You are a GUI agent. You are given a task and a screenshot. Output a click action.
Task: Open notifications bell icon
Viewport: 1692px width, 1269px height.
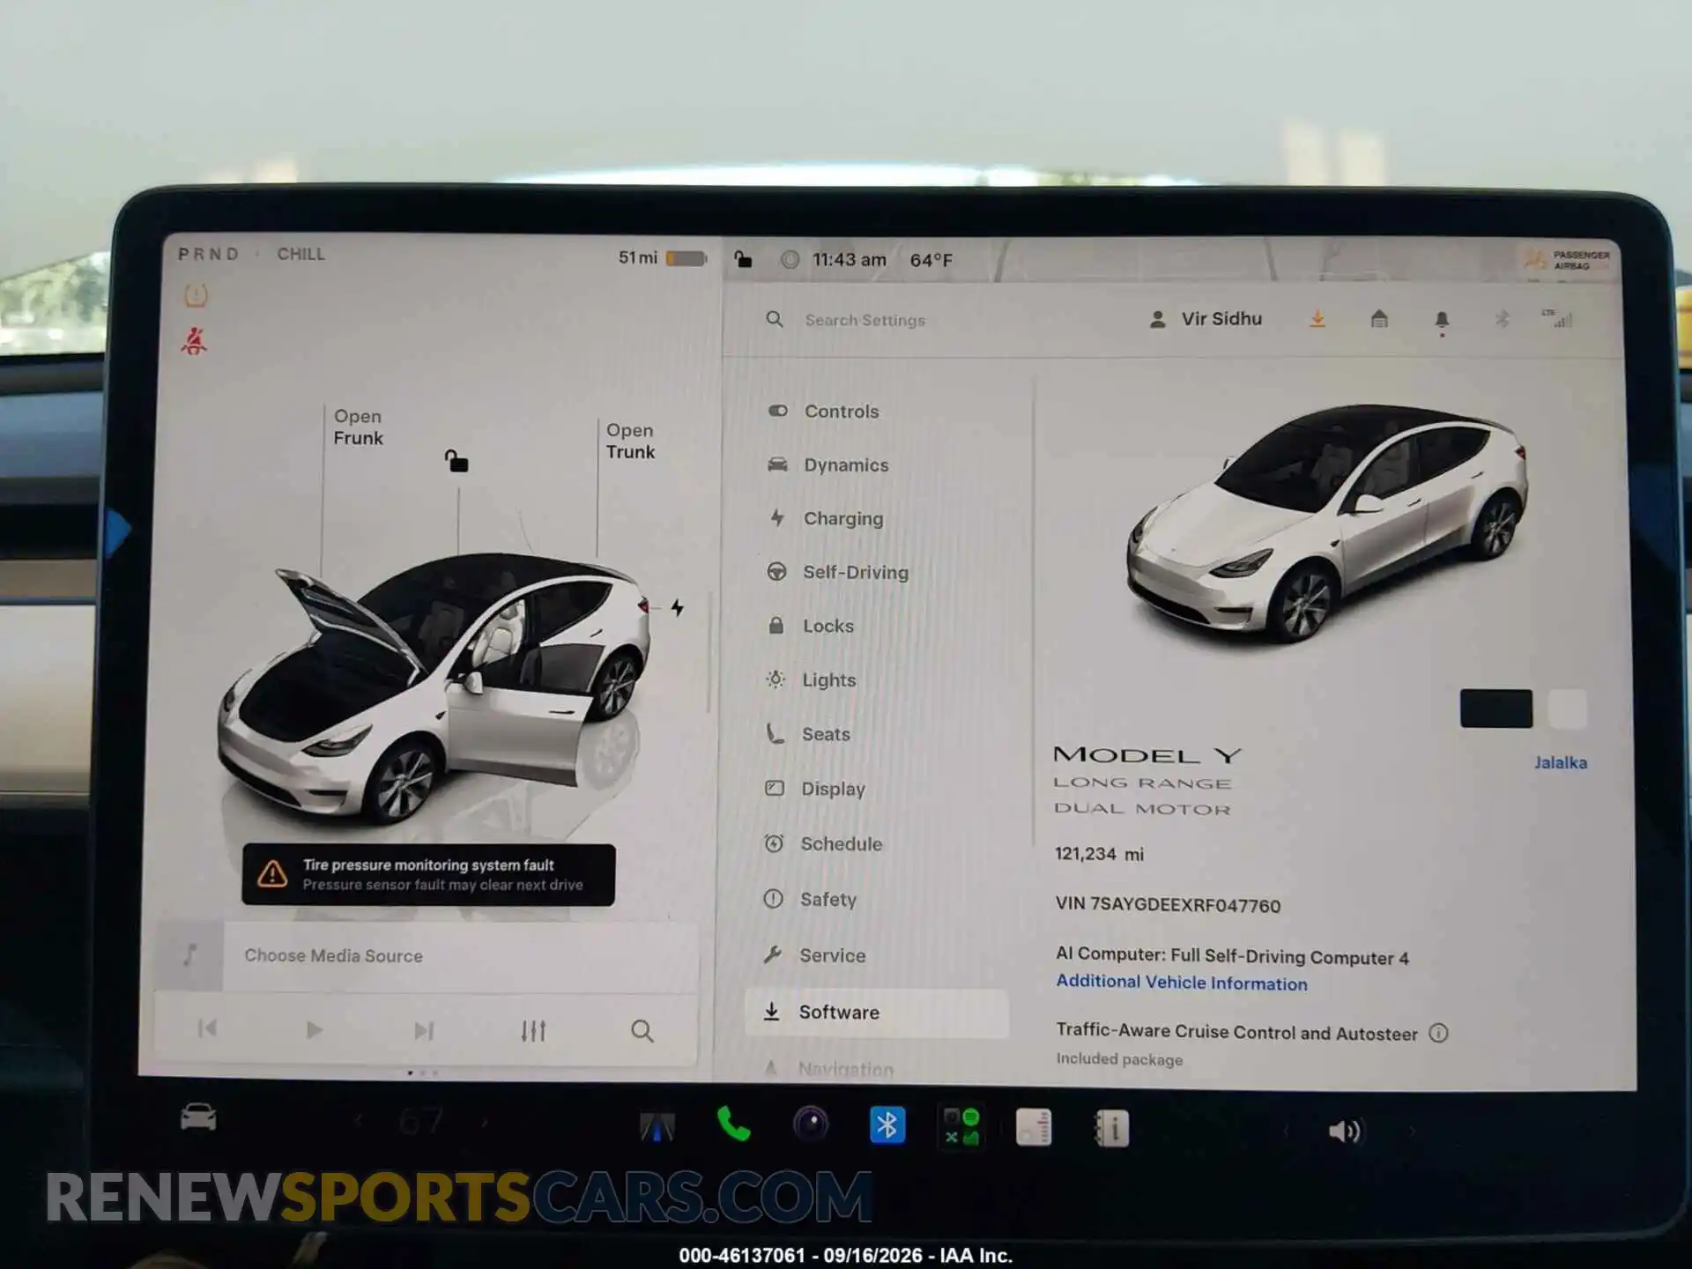[x=1442, y=321]
